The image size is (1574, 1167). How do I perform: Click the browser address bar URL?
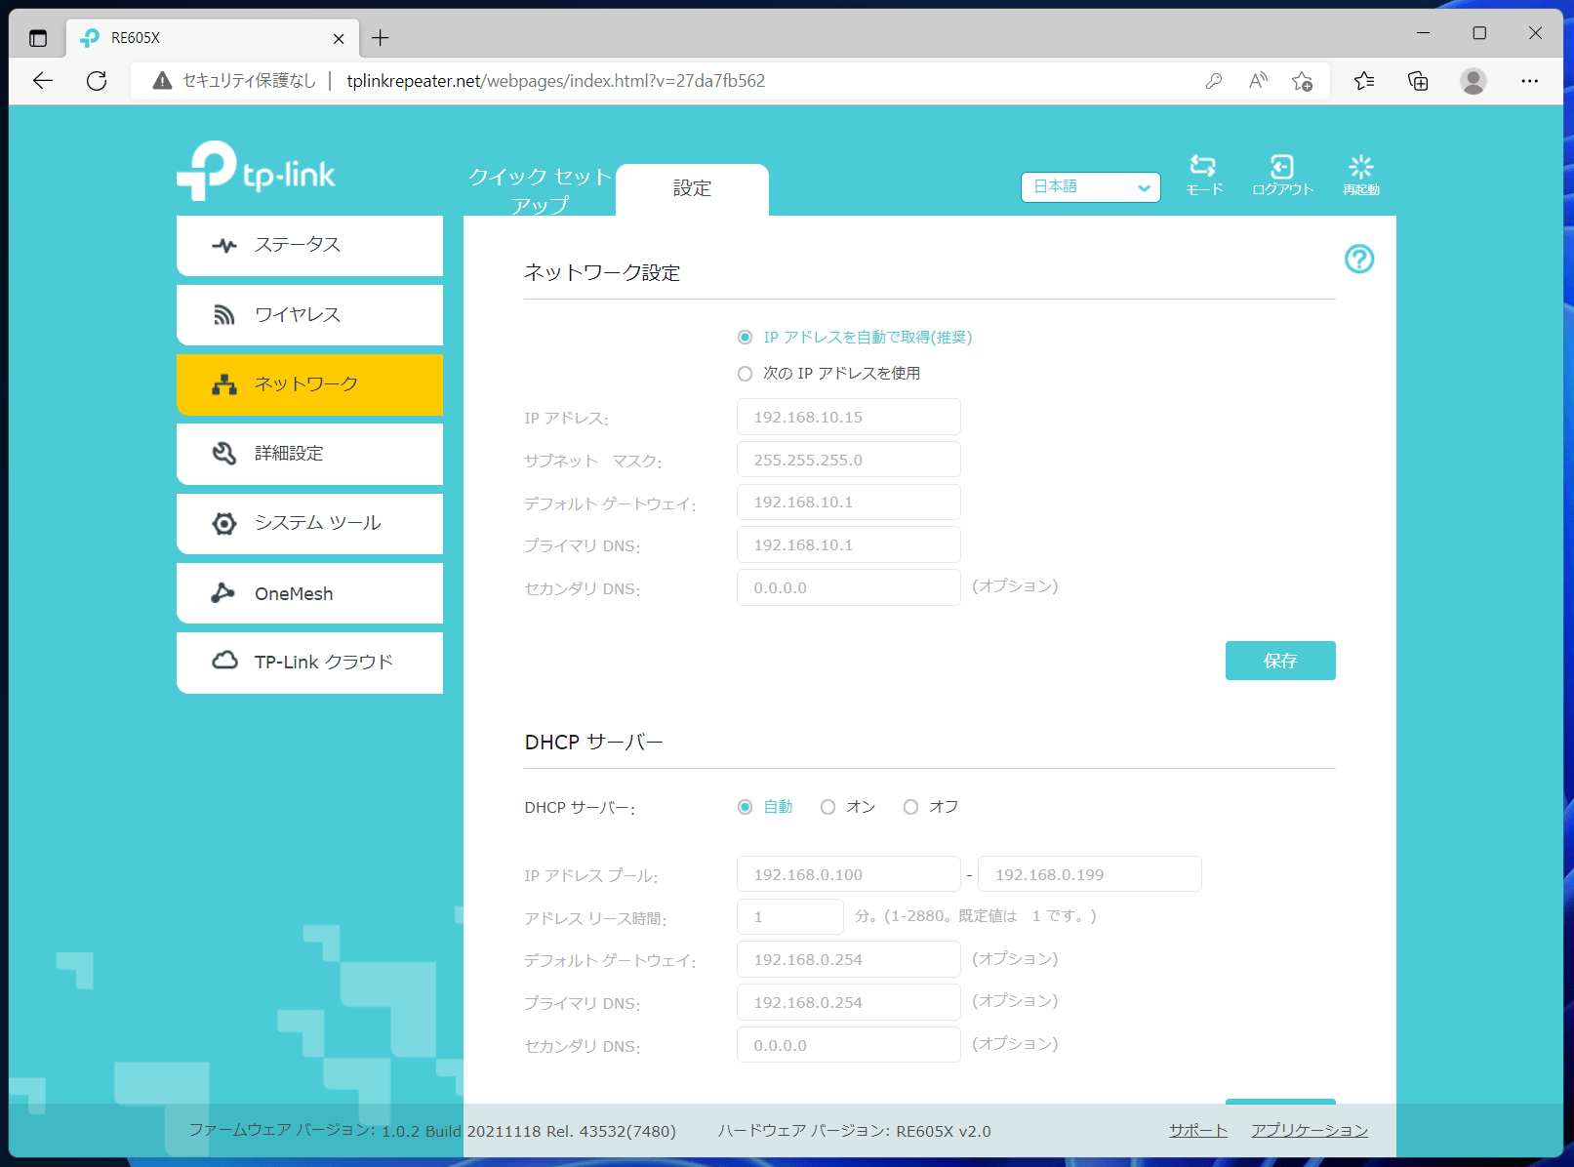(x=556, y=81)
